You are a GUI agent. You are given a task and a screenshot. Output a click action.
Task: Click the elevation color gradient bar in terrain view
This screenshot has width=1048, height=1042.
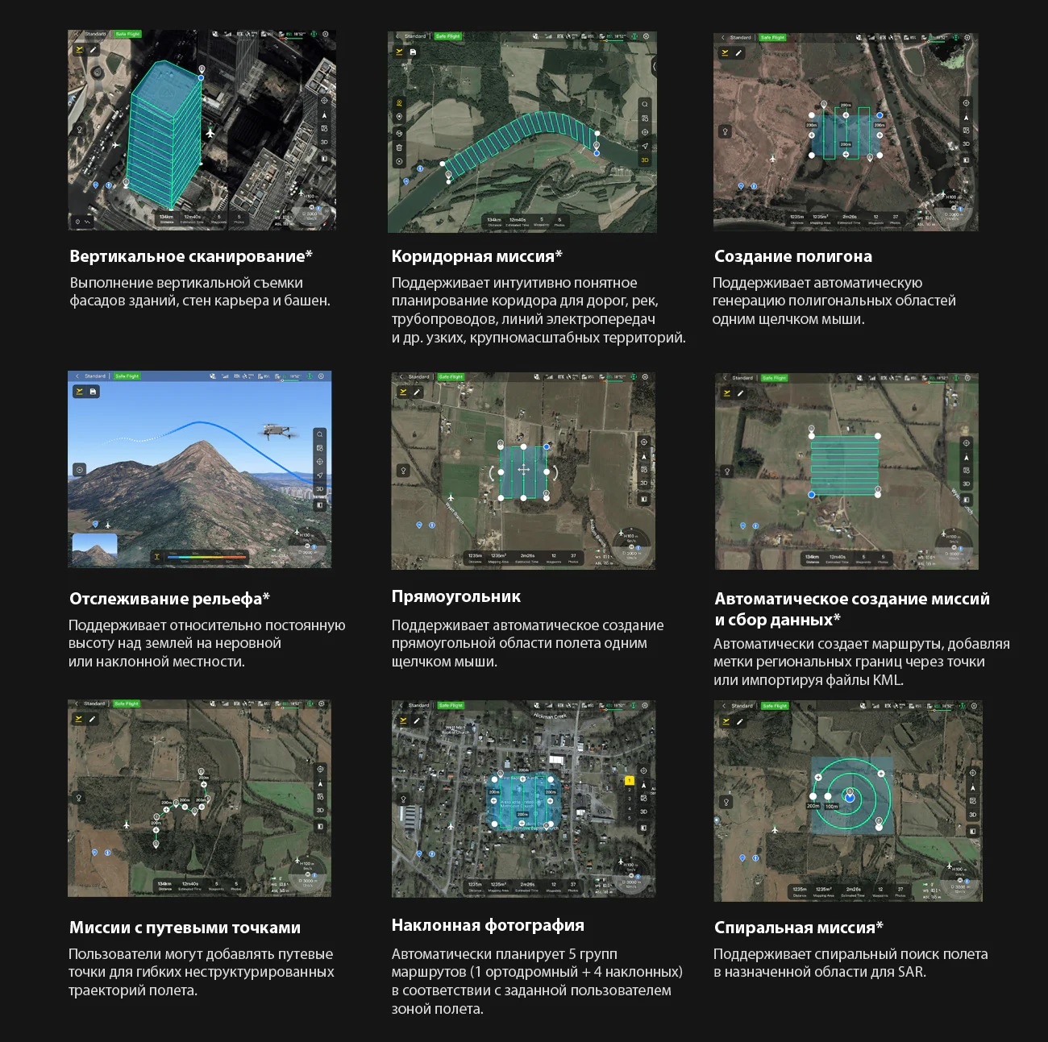pyautogui.click(x=206, y=556)
